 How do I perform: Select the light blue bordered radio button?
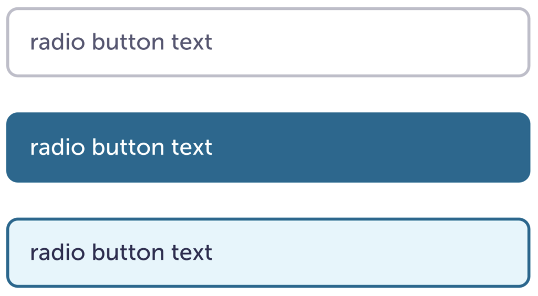268,253
